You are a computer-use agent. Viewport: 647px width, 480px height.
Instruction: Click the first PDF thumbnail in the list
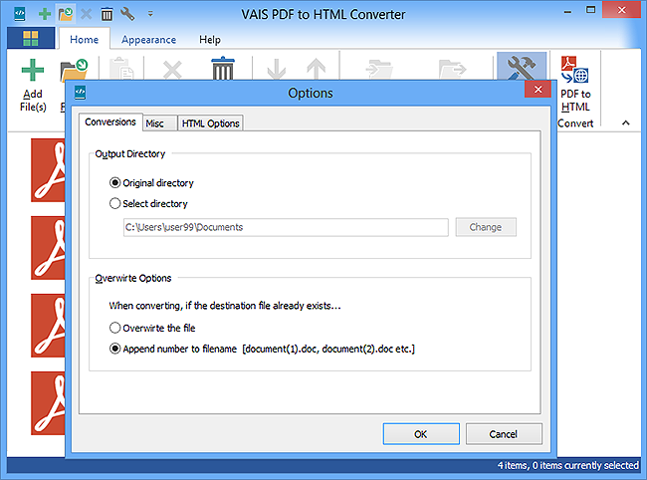click(x=48, y=170)
